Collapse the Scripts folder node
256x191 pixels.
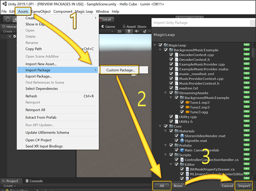(166, 155)
